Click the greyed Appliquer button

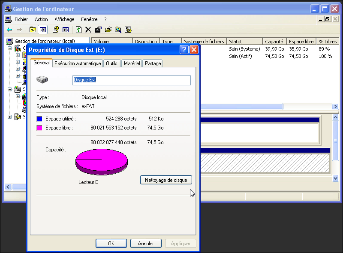[181, 244]
